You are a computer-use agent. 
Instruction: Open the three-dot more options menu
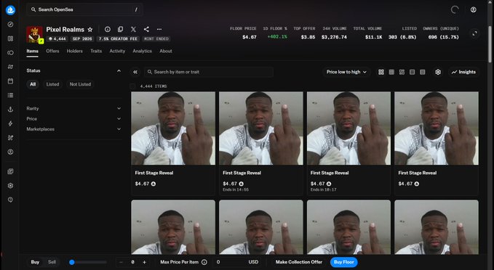(x=159, y=29)
